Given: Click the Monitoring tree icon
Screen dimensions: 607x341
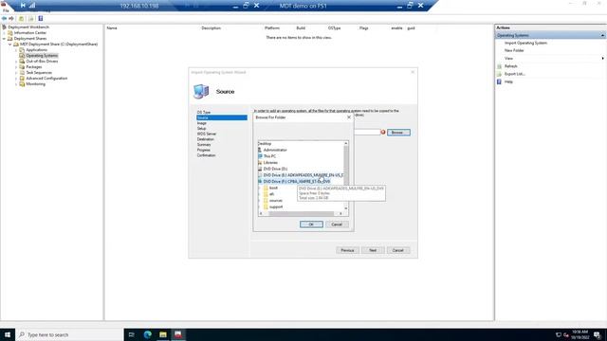Looking at the screenshot, I should pos(22,84).
